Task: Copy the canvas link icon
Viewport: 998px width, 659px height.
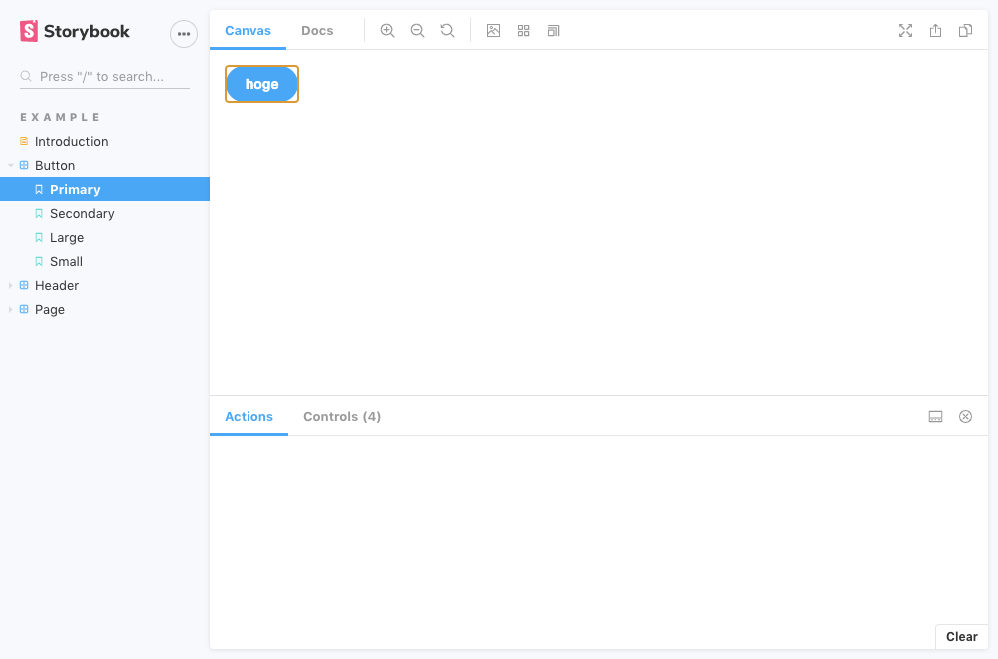Action: click(965, 31)
